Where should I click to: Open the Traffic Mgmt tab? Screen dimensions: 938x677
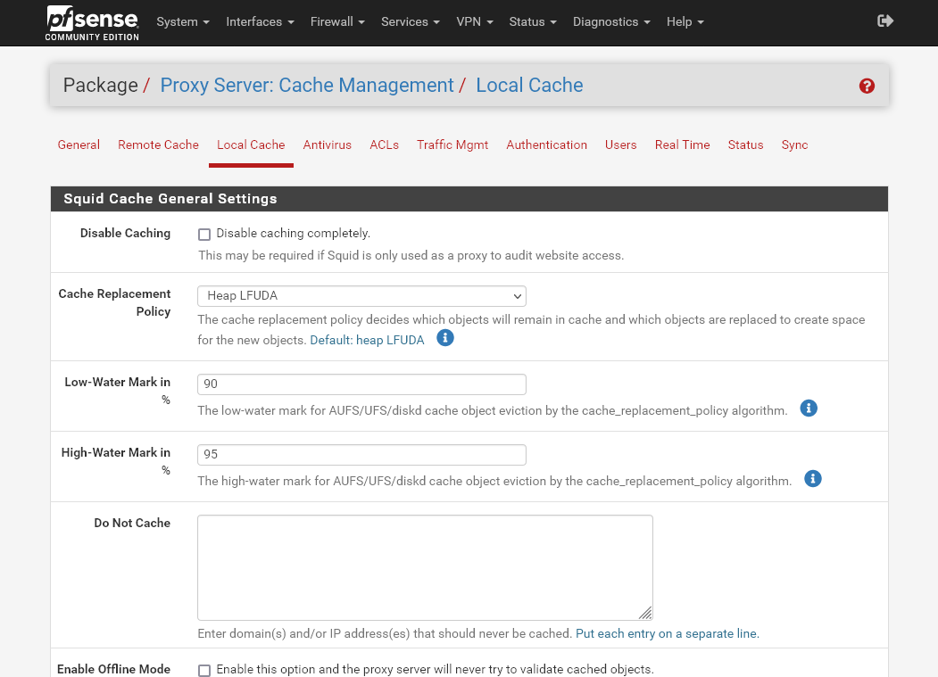click(x=452, y=144)
